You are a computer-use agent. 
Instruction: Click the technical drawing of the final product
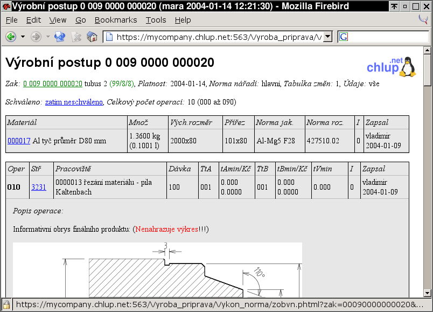click(x=157, y=270)
